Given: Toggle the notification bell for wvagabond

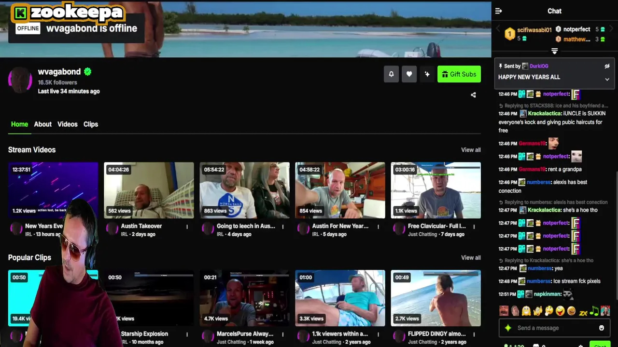Looking at the screenshot, I should tap(391, 74).
